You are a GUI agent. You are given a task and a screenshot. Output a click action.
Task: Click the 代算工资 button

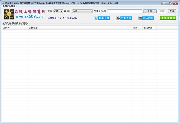124,18
